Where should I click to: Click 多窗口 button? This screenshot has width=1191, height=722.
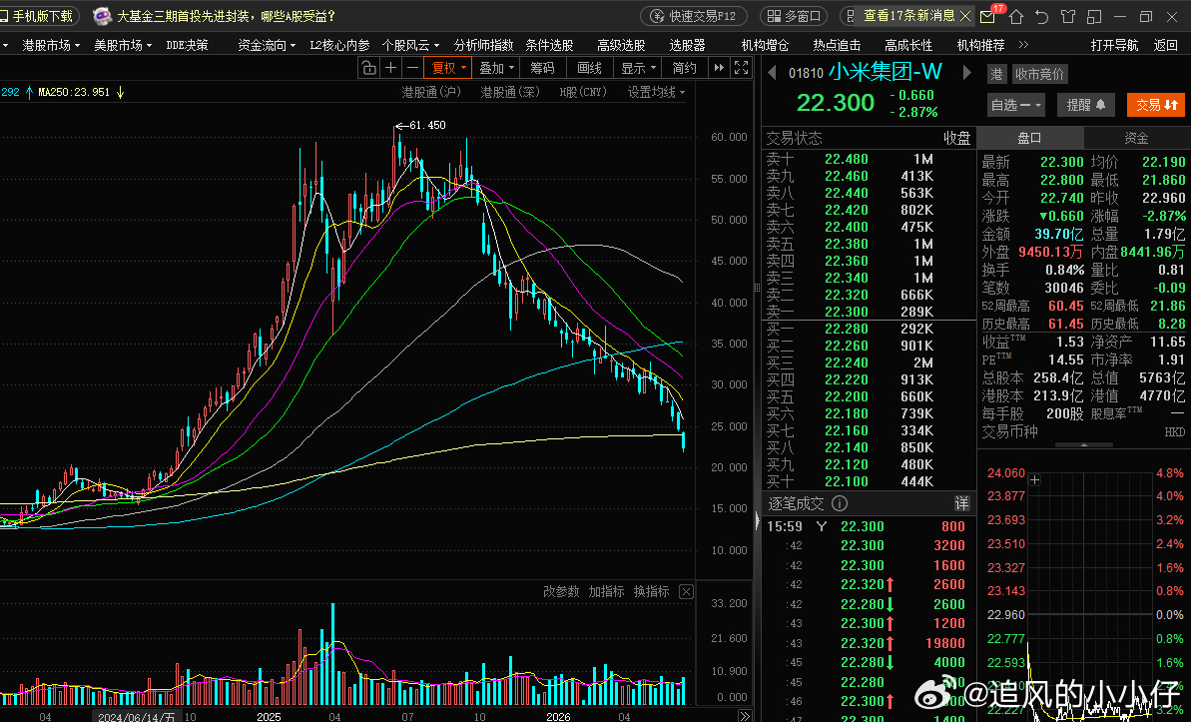click(796, 16)
